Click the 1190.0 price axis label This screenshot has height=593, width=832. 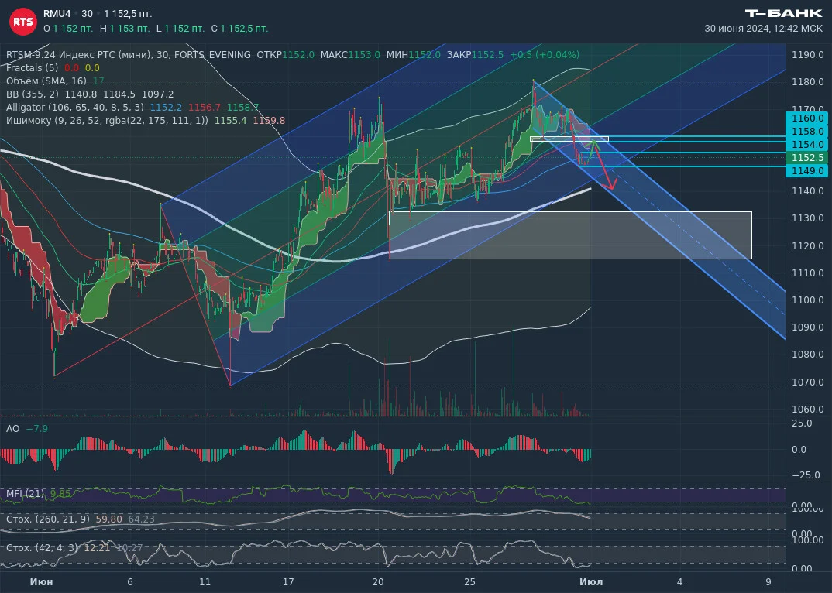[x=807, y=55]
